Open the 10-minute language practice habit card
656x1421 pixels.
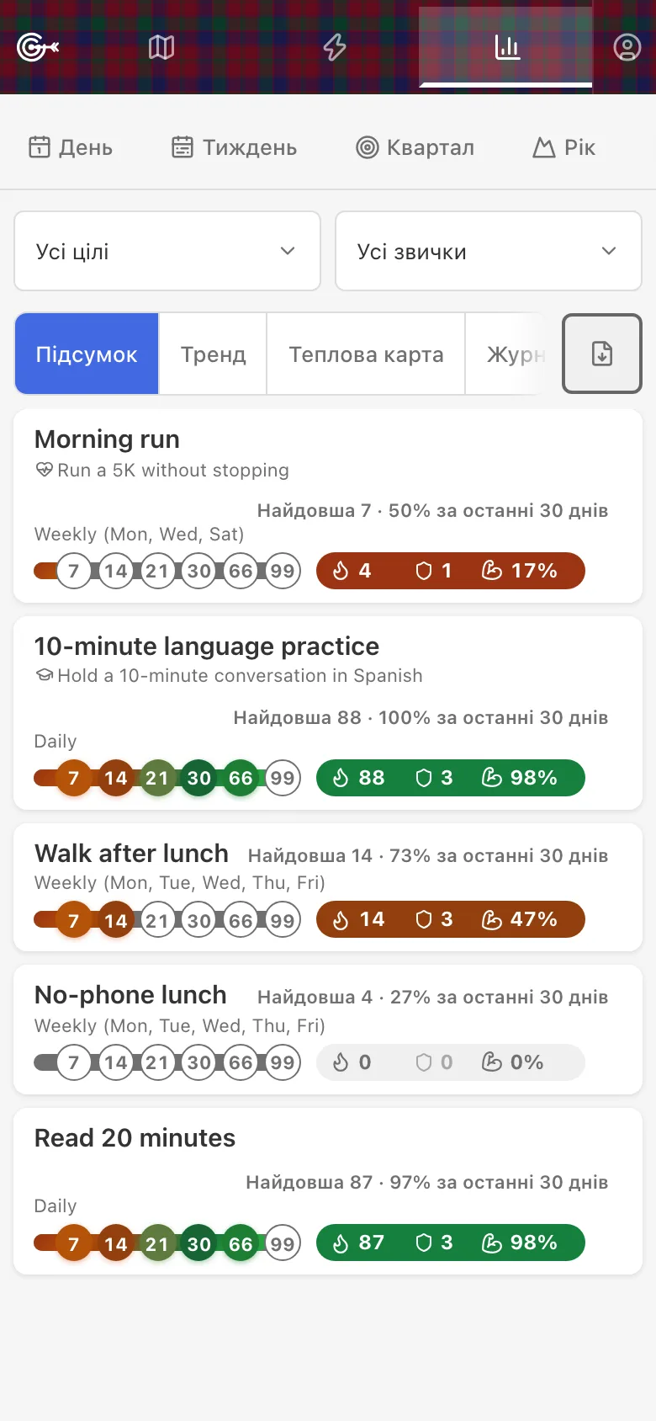pos(328,713)
